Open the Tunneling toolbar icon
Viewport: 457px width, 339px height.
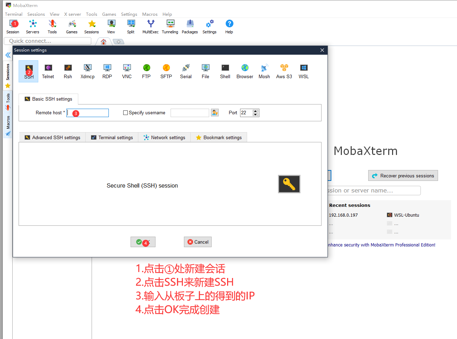[x=170, y=27]
